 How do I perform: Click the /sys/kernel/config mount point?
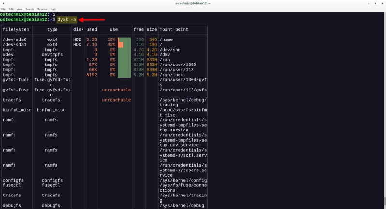[183, 180]
